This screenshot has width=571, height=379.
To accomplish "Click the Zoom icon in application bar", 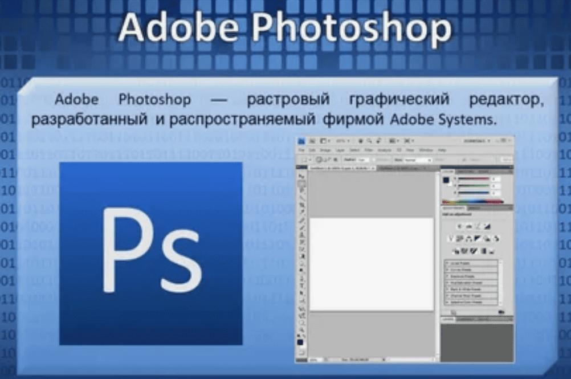I will pos(369,141).
